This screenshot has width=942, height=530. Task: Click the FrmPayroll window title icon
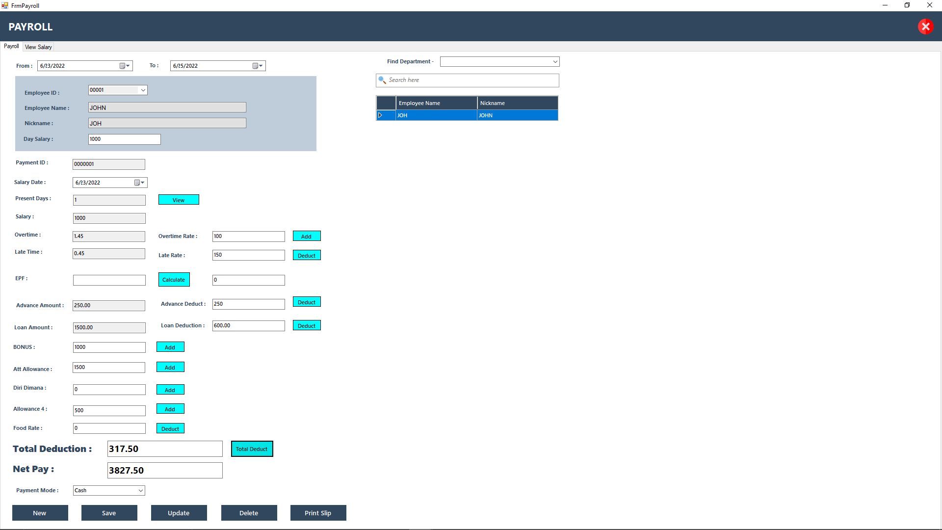5,5
